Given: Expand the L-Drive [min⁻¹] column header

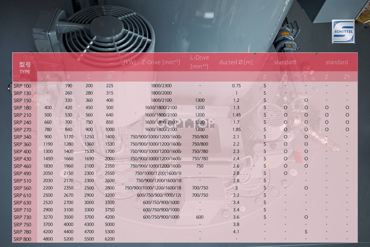Looking at the screenshot, I should 199,62.
